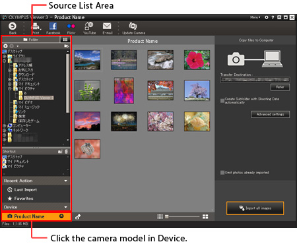Open the デスクトップ shortcut entry
Image resolution: width=297 pixels, height=244 pixels.
coord(15,157)
